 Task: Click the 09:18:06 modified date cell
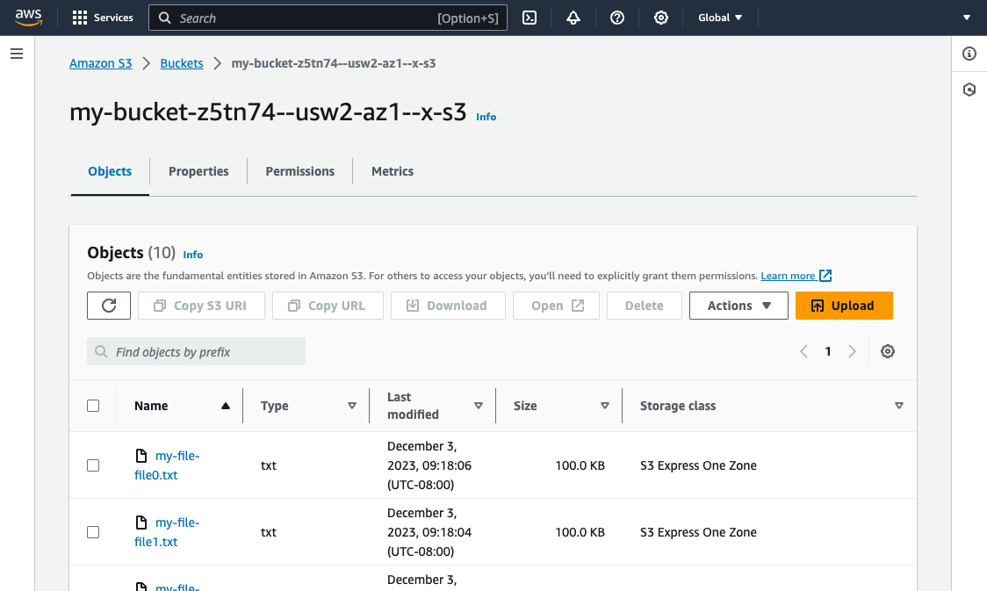point(429,465)
